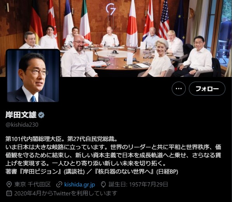The height and width of the screenshot is (202, 232).
Task: Click the birthday balloon icon
Action: pyautogui.click(x=103, y=185)
